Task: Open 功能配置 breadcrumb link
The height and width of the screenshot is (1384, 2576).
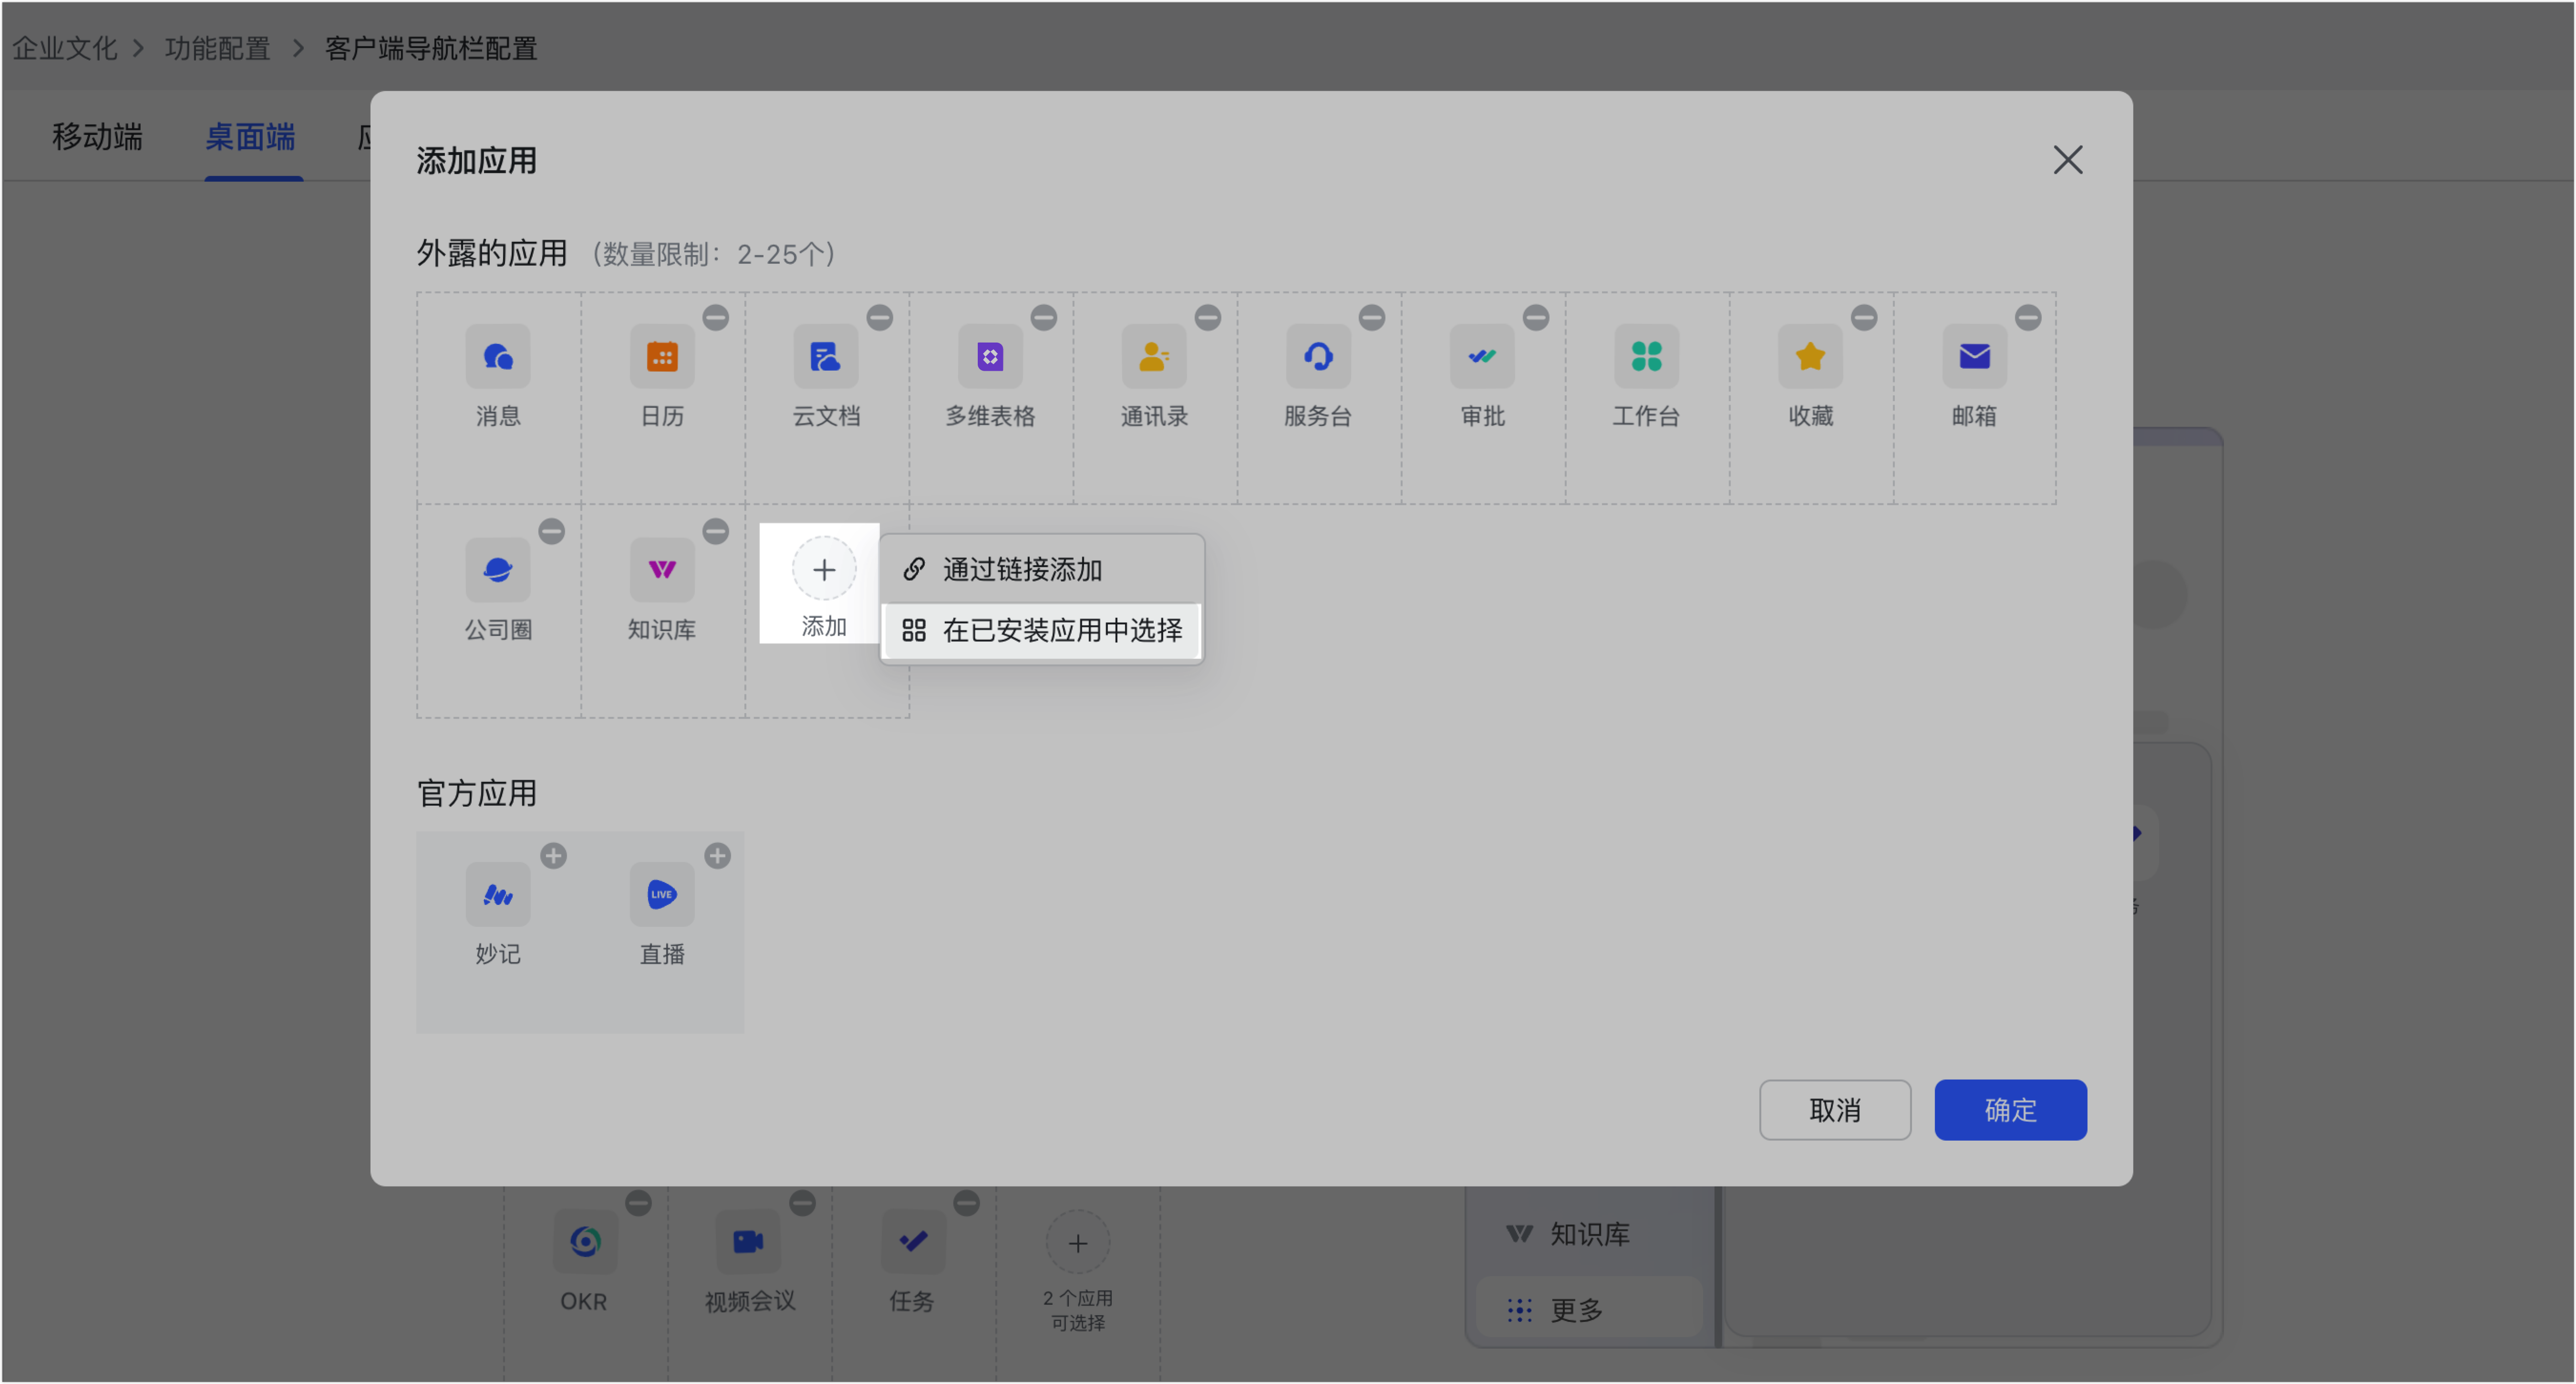Action: 217,48
